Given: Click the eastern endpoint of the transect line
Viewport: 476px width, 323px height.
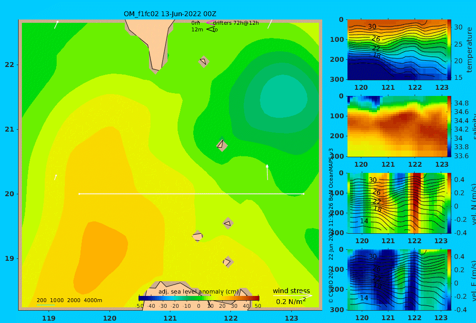Looking at the screenshot, I should [304, 194].
